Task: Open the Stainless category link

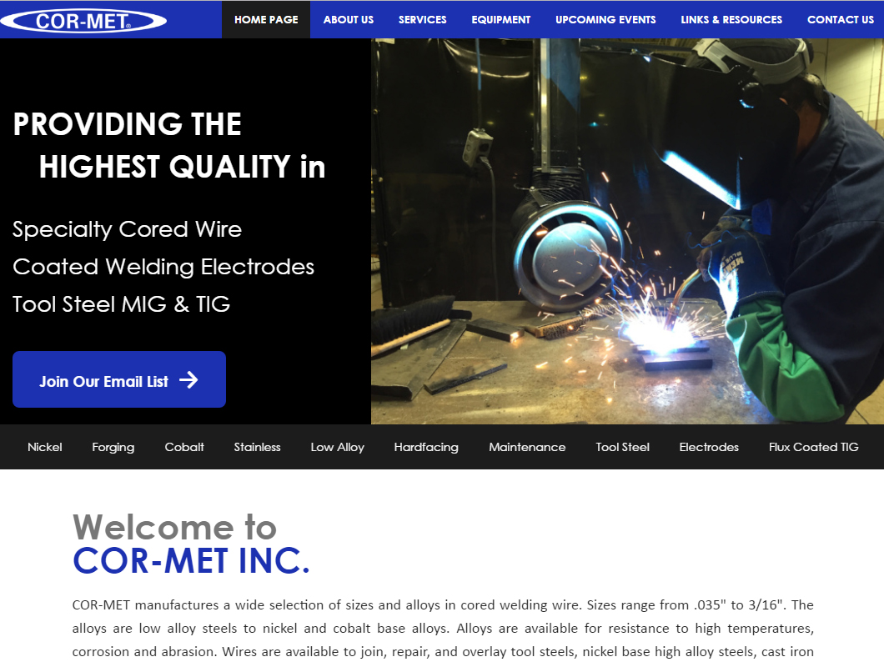Action: (257, 447)
